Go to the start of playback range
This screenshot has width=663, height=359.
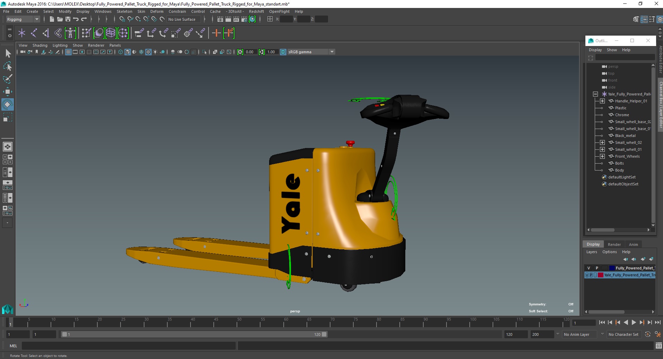pos(602,322)
